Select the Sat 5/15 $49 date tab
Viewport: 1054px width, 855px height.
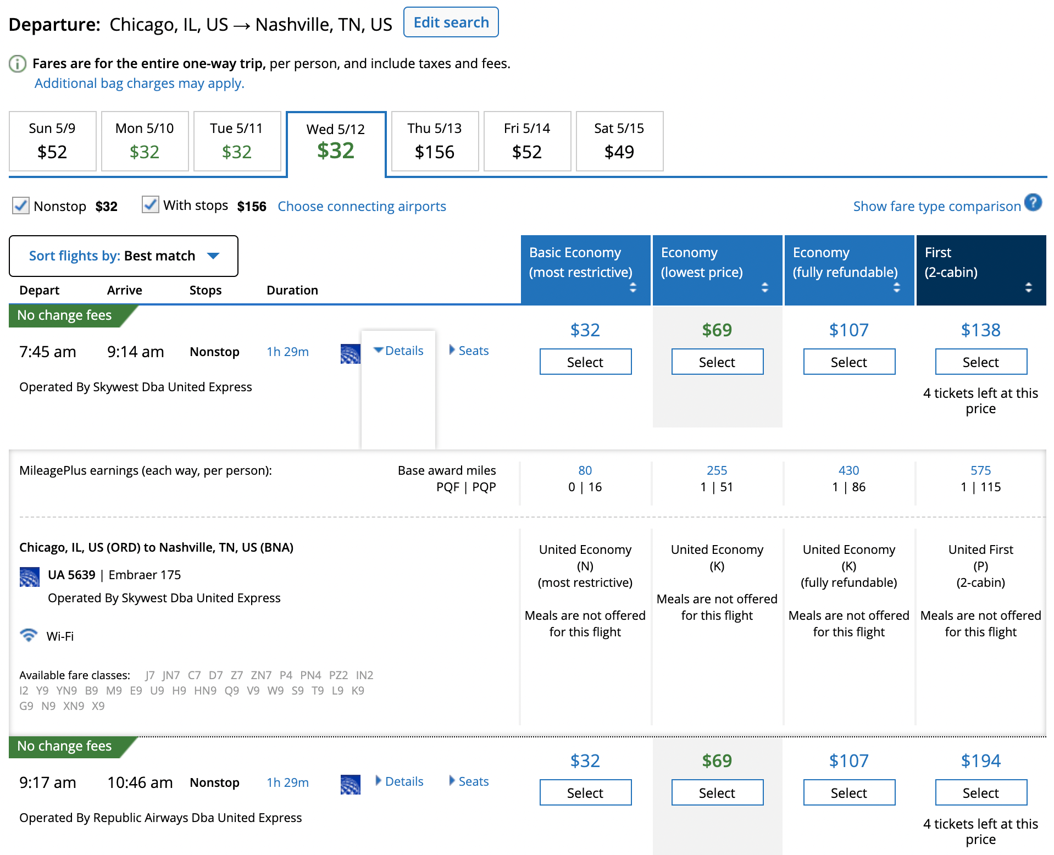619,141
